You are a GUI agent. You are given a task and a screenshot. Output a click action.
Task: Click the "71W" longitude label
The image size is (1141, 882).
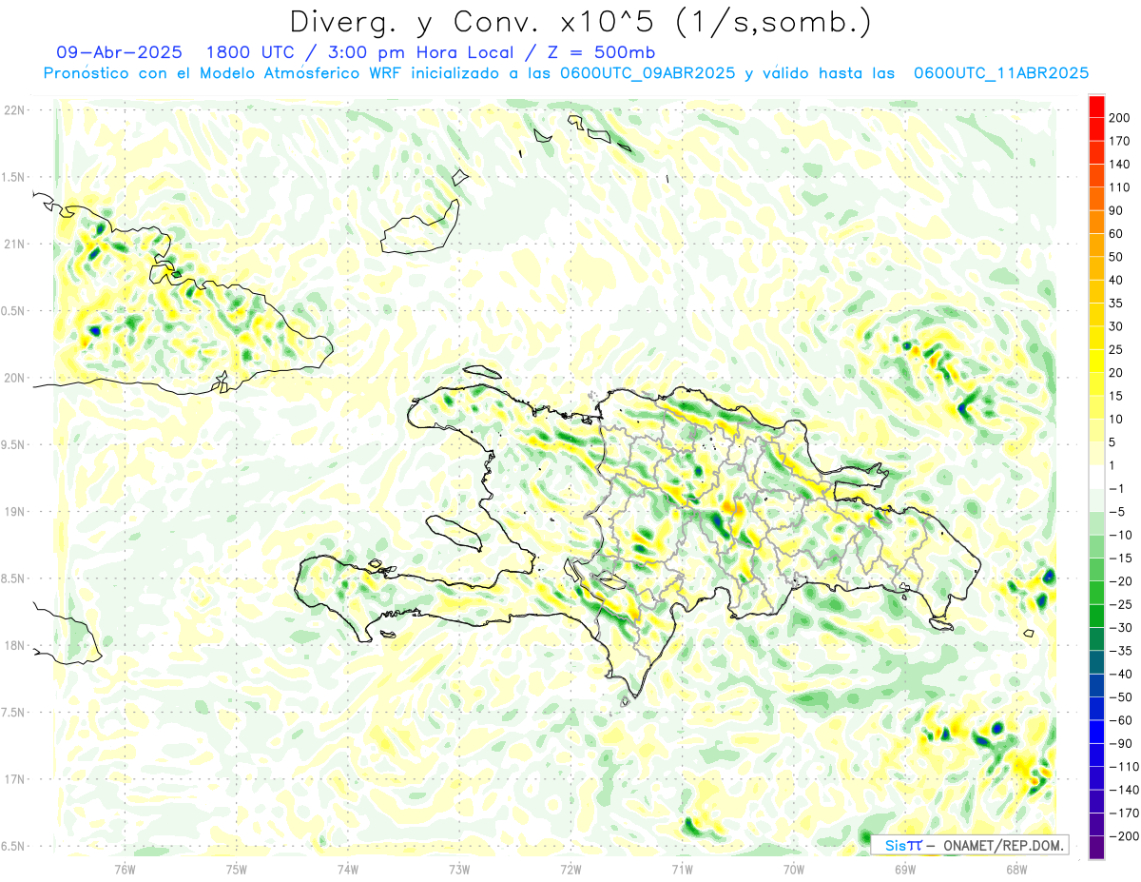pos(682,868)
